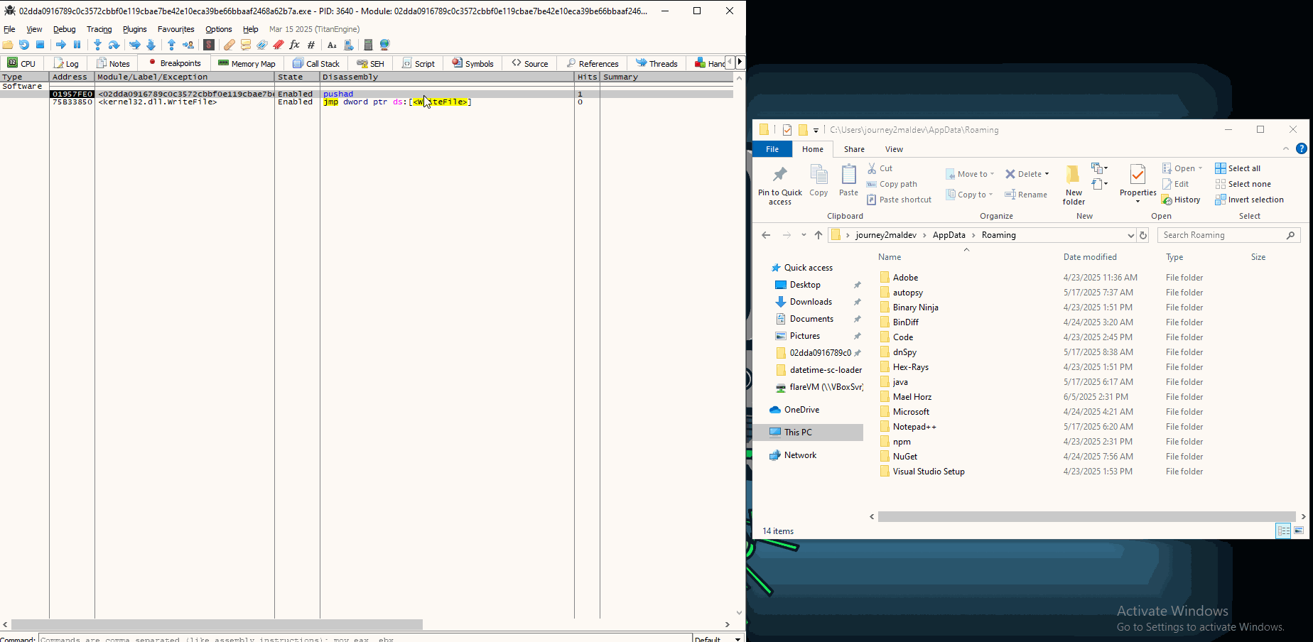Open the View ribbon tab in Explorer

click(894, 149)
